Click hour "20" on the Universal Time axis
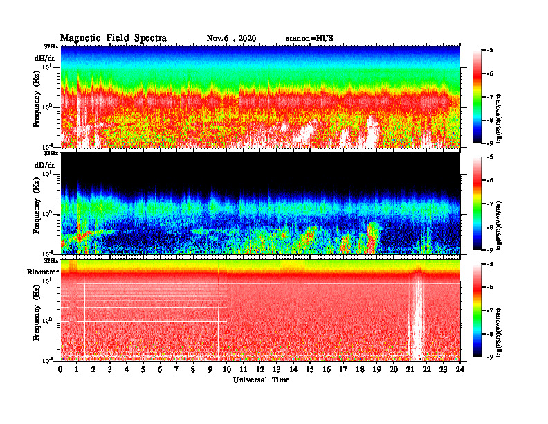Image resolution: width=548 pixels, height=424 pixels. pyautogui.click(x=393, y=370)
